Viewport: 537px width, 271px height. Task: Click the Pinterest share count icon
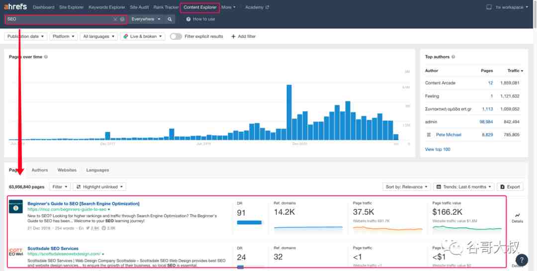coord(103,228)
